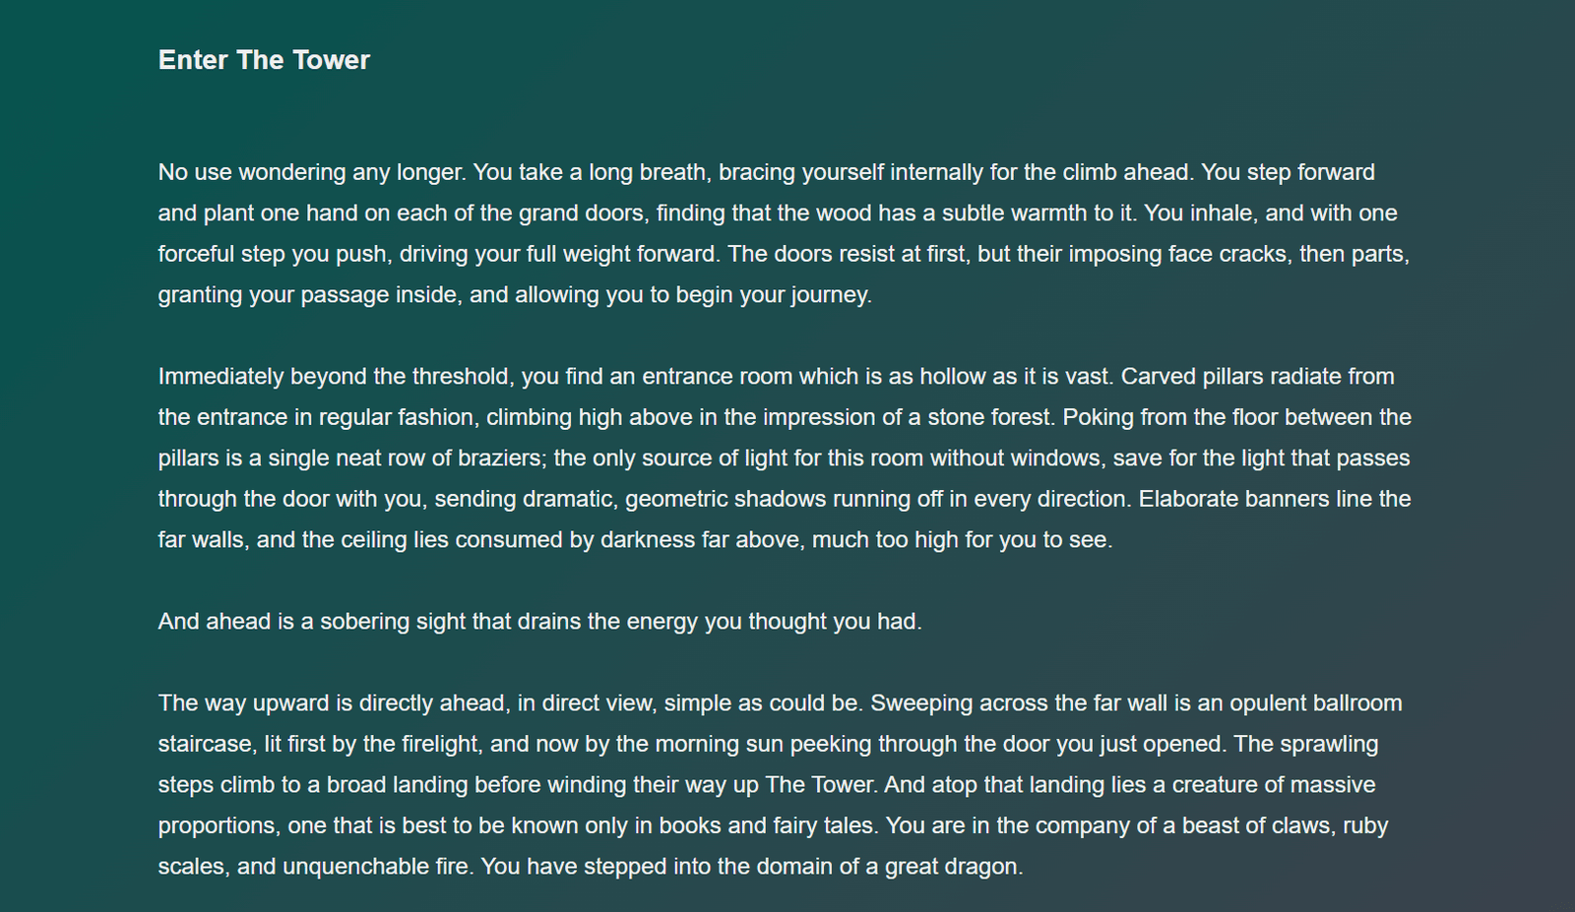Click the phrase "Elaborate banners line the"
Screen dimensions: 1575x912
pos(1275,499)
